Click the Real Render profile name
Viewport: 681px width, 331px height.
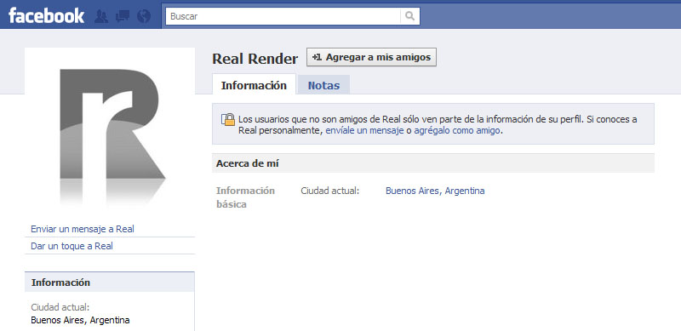click(x=255, y=59)
